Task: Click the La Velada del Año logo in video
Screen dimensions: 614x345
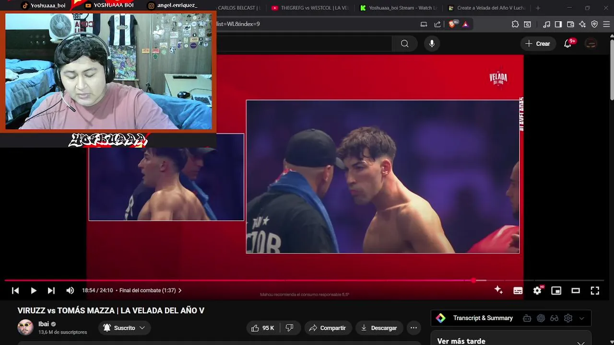Action: [498, 78]
